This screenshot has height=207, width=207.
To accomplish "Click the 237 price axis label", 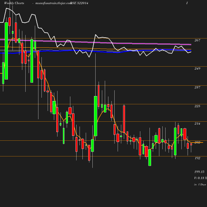I will [x=197, y=87].
